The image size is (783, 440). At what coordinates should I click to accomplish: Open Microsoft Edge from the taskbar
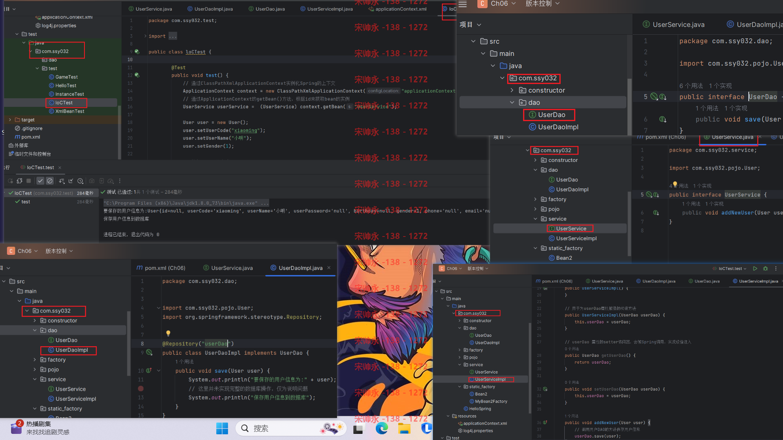[x=382, y=428]
